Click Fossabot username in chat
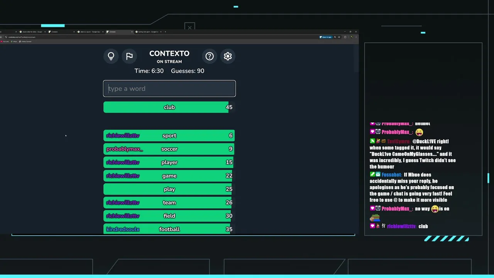494x278 pixels. (x=391, y=175)
